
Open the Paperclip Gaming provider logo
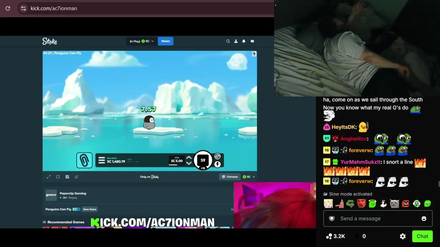pos(51,195)
